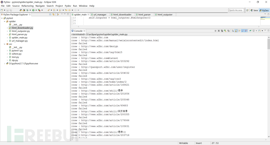The height and width of the screenshot is (145, 270).
Task: Open the Open Console dropdown arrow
Action: tap(262, 31)
